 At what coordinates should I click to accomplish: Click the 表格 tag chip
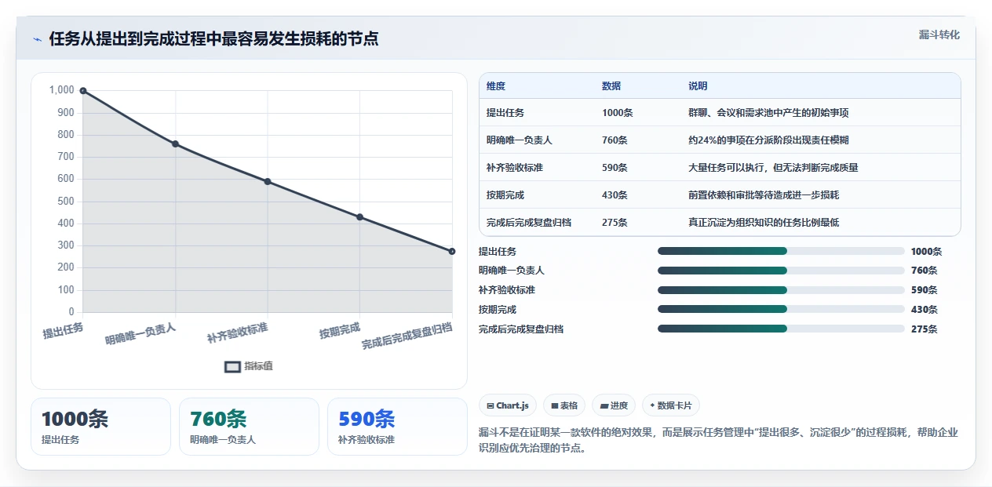[x=564, y=405]
